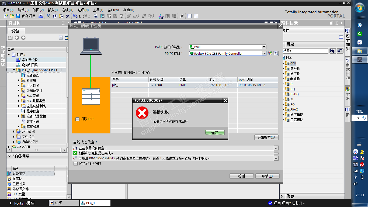
Task: Click the project tree forward arrow icon
Action: click(x=23, y=38)
